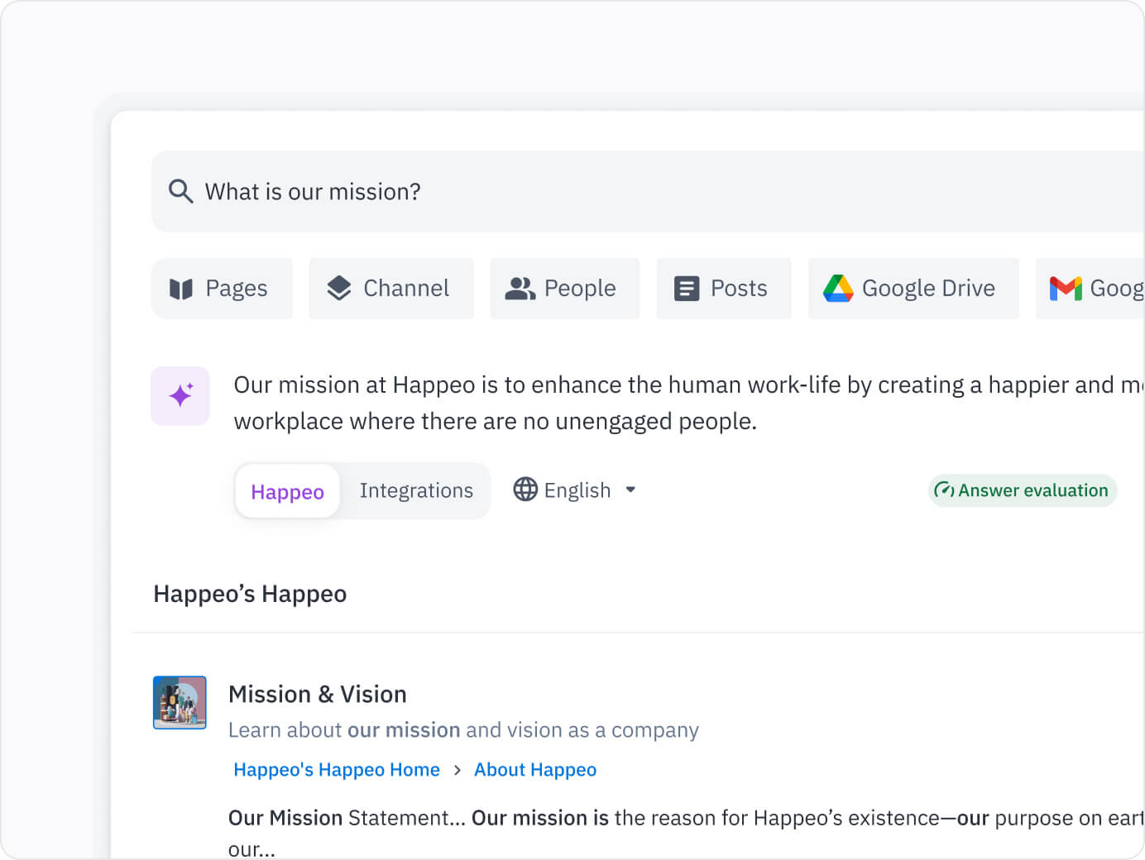Open the People filter using its icon

pyautogui.click(x=520, y=288)
